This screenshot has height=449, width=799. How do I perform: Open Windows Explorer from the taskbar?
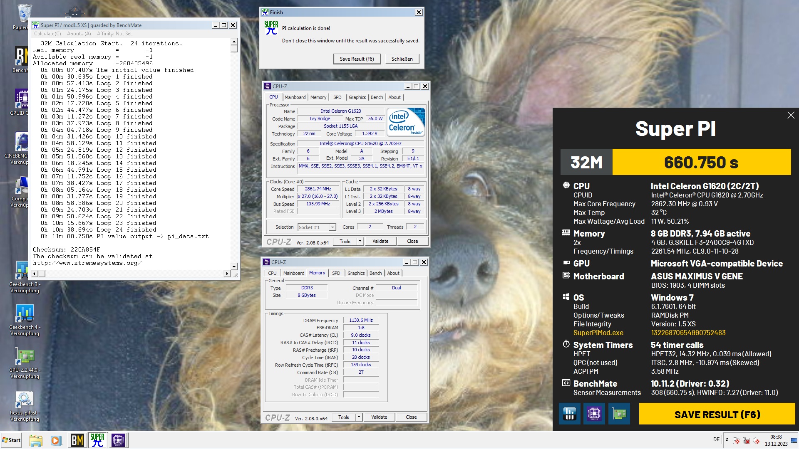click(x=36, y=440)
